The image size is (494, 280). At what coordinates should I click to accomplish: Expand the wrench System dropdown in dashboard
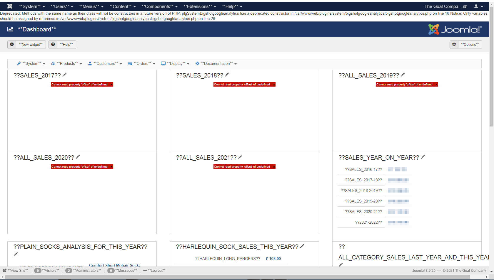click(x=31, y=64)
